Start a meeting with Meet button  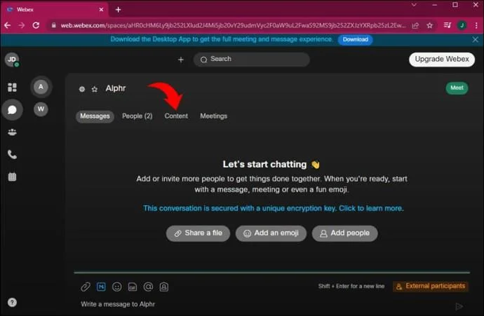tap(457, 88)
